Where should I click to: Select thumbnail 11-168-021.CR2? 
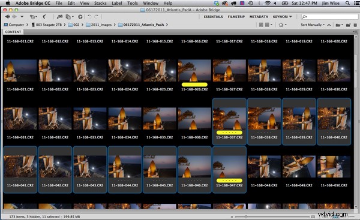tap(20, 70)
